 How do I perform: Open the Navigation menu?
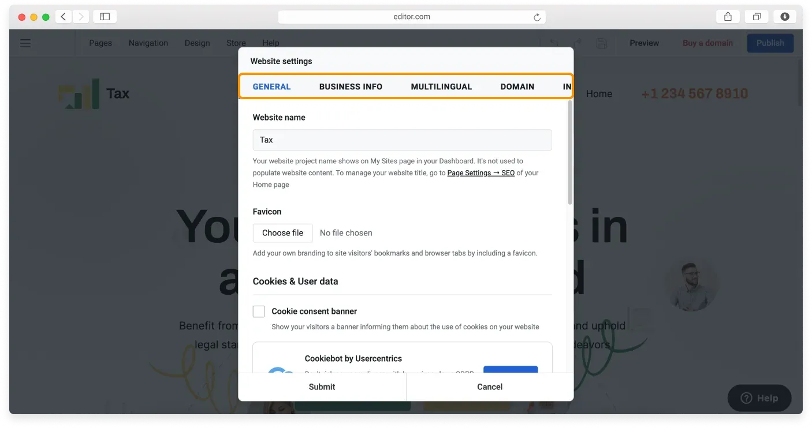(x=148, y=43)
